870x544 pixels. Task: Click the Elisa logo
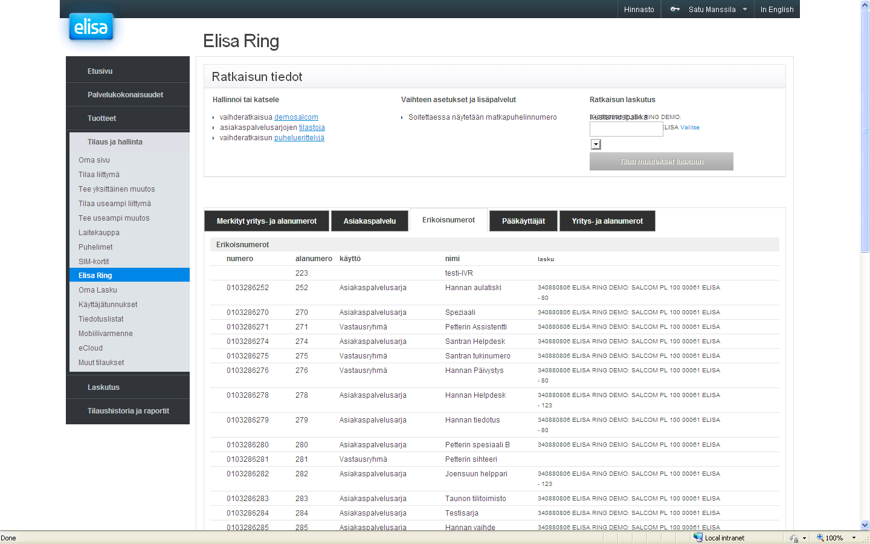point(91,27)
